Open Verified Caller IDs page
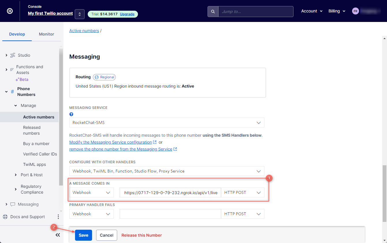 (40, 154)
